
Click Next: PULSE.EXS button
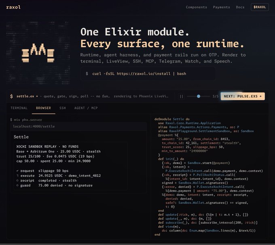click(243, 96)
